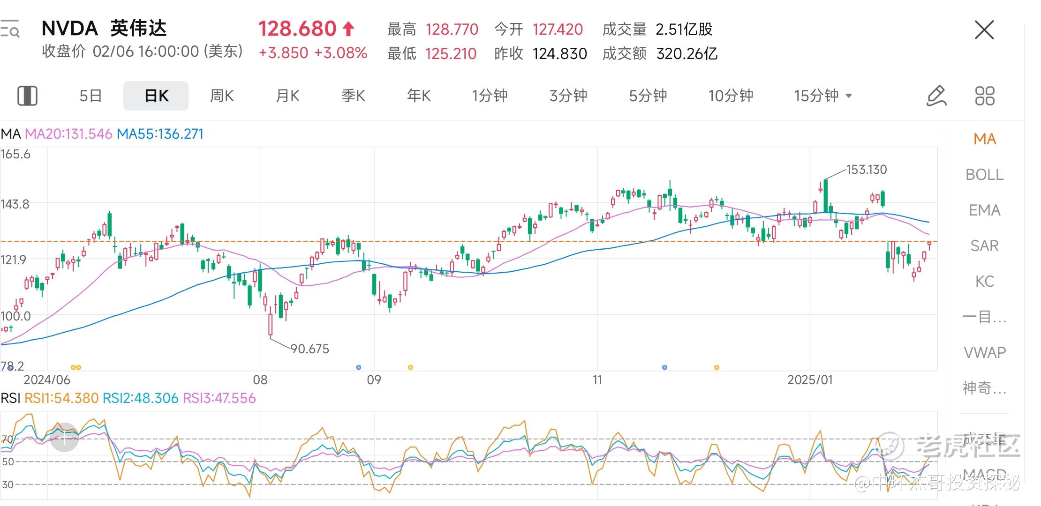Click the 昨收 124.830 previous close
This screenshot has height=506, width=1041.
point(540,54)
